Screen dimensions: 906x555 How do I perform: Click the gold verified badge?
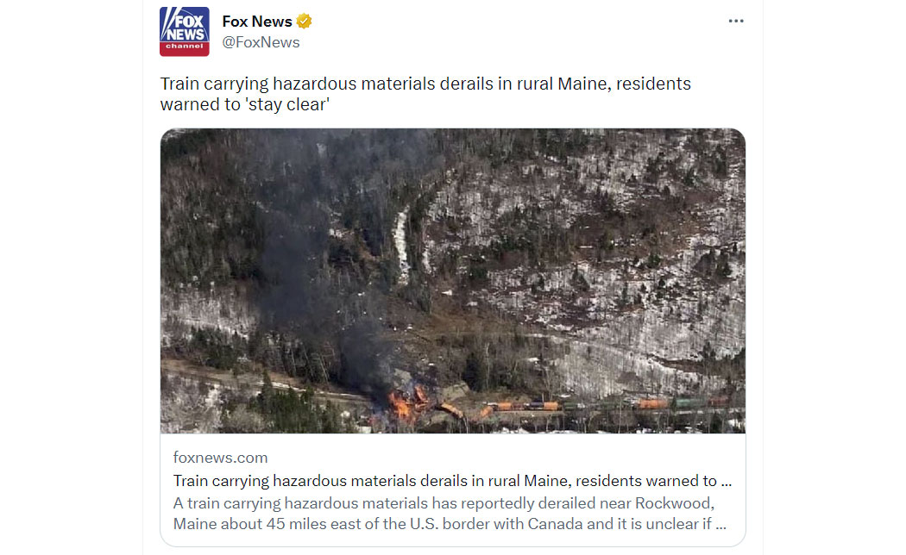point(304,22)
